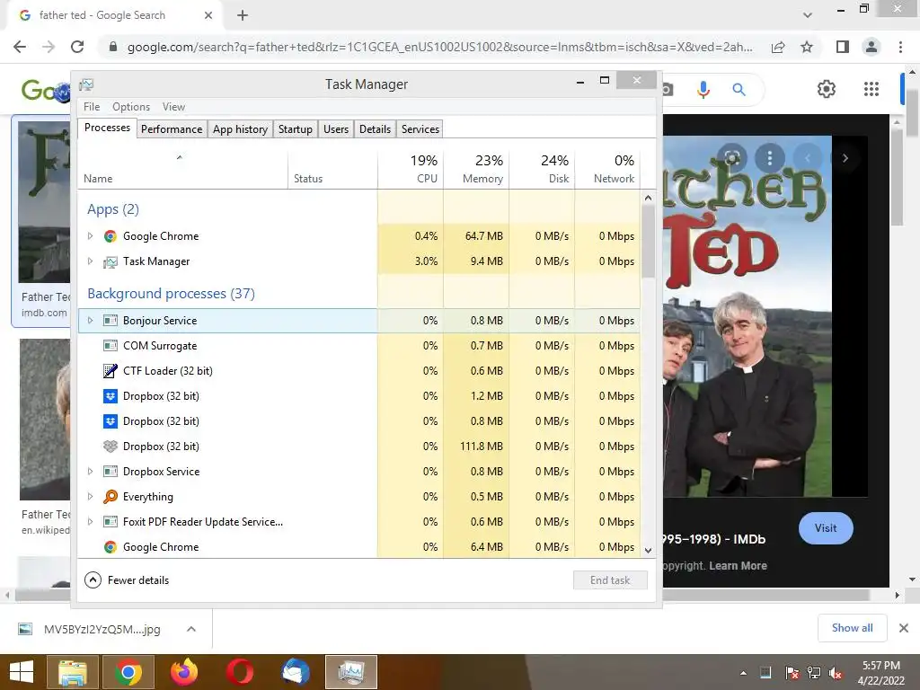Click the Task Manager scroll down arrow
920x690 pixels.
pyautogui.click(x=648, y=551)
